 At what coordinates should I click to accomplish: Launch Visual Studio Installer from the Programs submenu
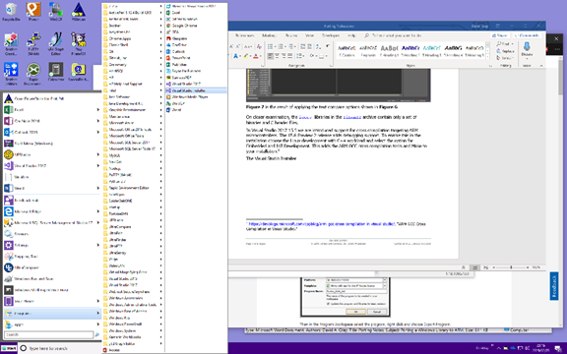pyautogui.click(x=196, y=90)
